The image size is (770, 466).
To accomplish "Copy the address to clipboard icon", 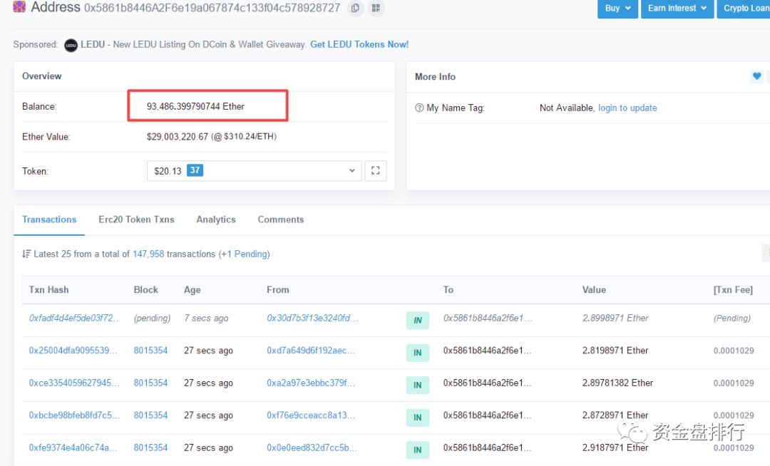I will coord(355,9).
